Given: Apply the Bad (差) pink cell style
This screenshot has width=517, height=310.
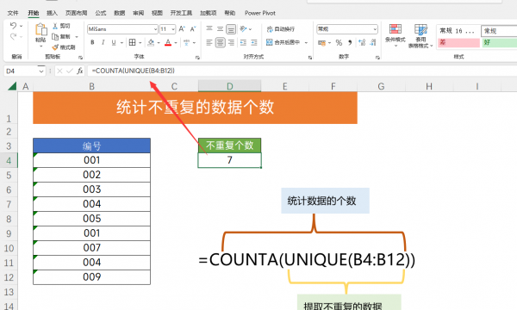Looking at the screenshot, I should [458, 42].
